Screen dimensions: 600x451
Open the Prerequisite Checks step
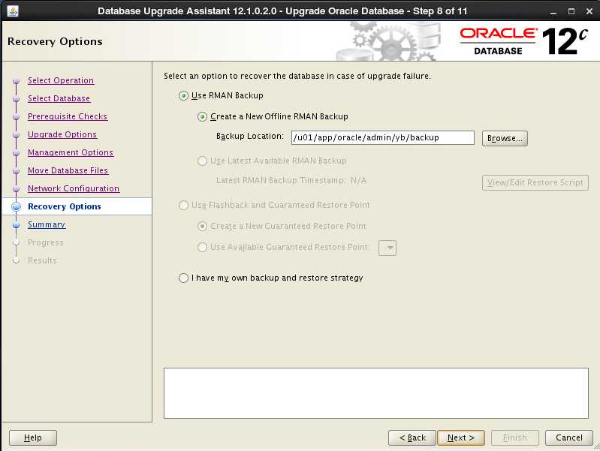point(68,116)
